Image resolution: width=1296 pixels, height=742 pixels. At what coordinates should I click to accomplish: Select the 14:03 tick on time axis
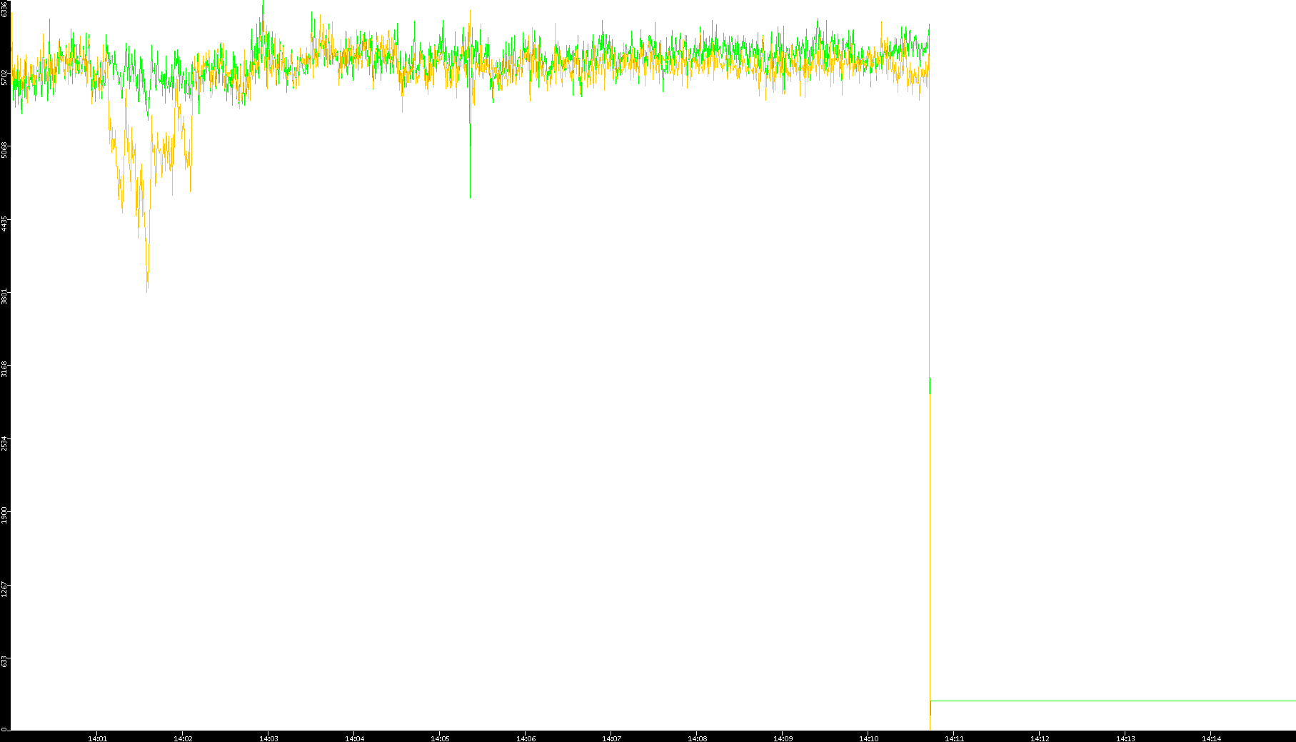pos(268,738)
